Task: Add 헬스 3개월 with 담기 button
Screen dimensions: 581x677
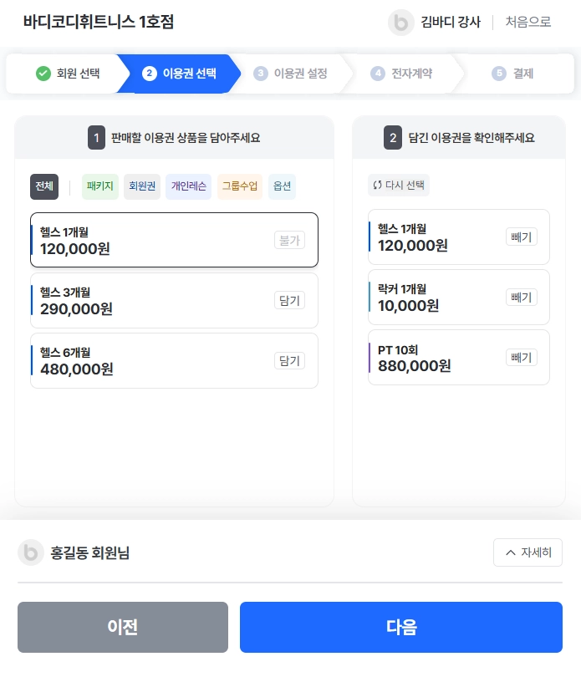Action: (289, 301)
